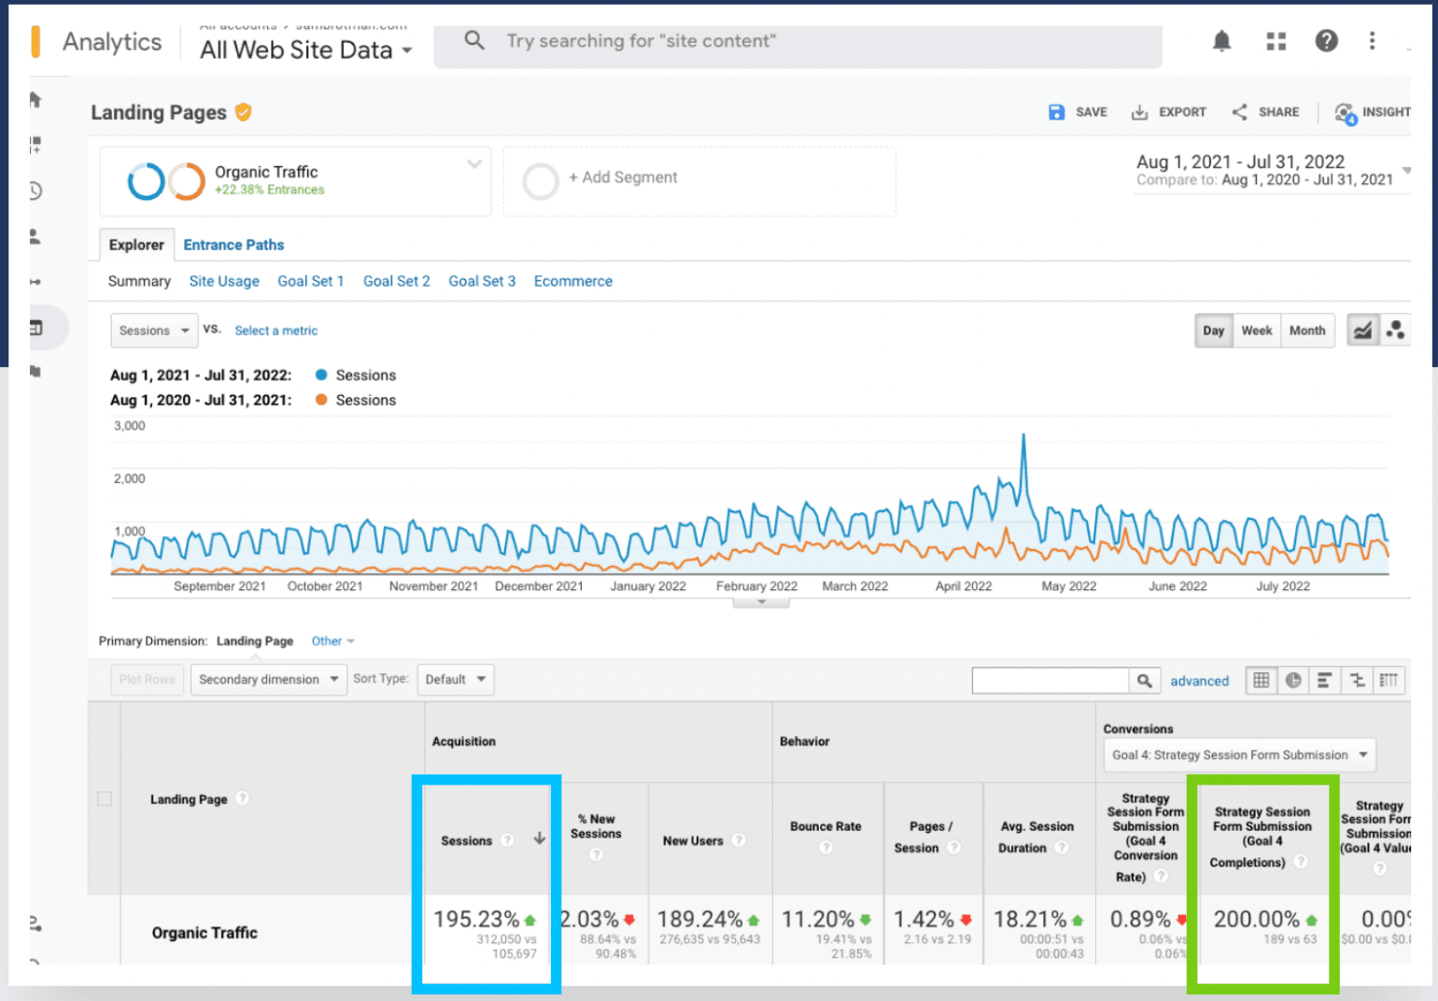1438x1001 pixels.
Task: Open the notifications bell
Action: [x=1221, y=41]
